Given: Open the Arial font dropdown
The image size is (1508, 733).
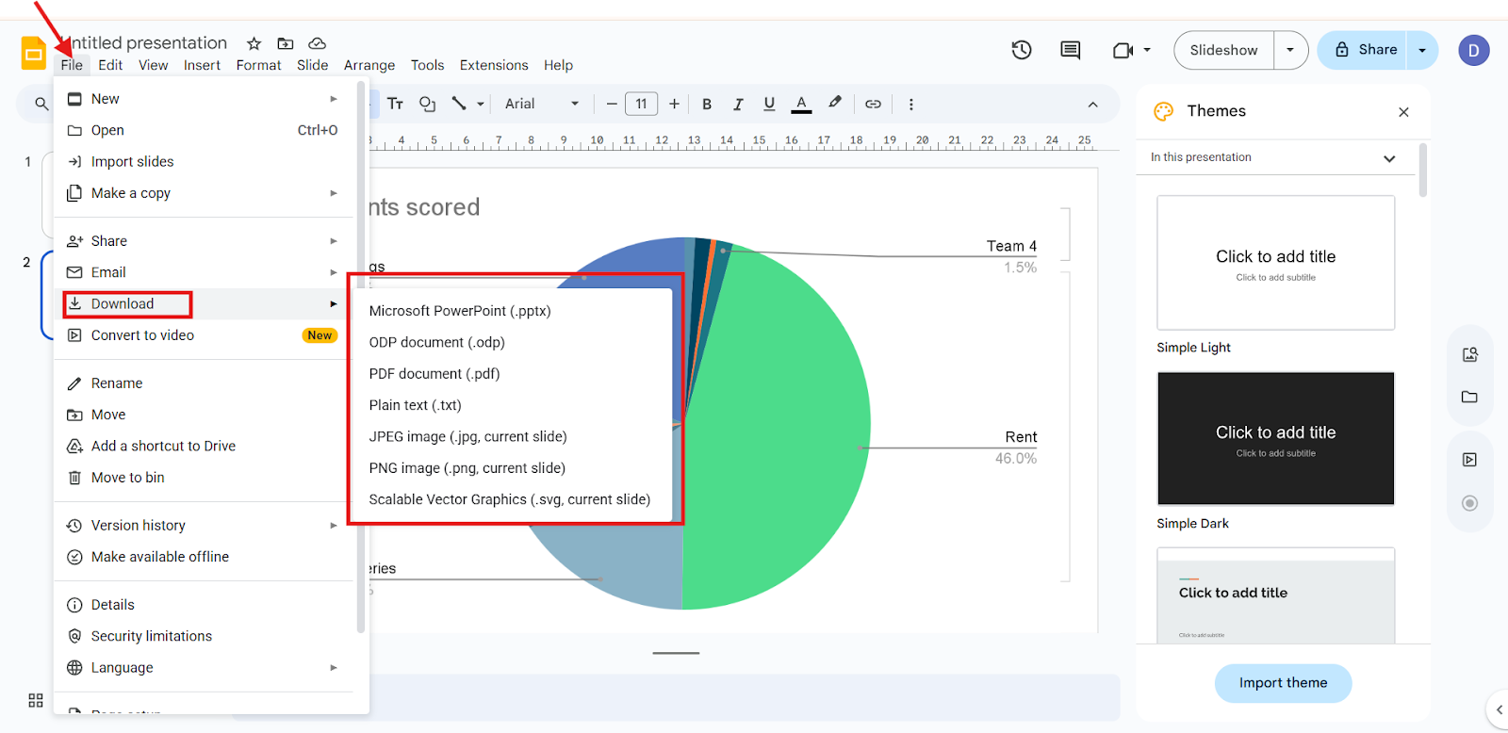Looking at the screenshot, I should coord(542,104).
